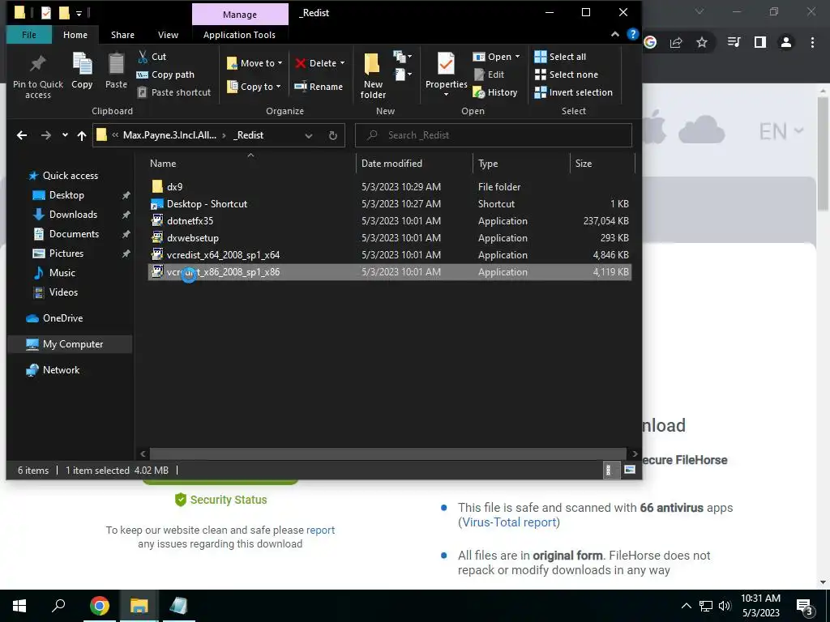Screen dimensions: 830x622
Task: Sort by Date modified column header
Action: [x=391, y=164]
